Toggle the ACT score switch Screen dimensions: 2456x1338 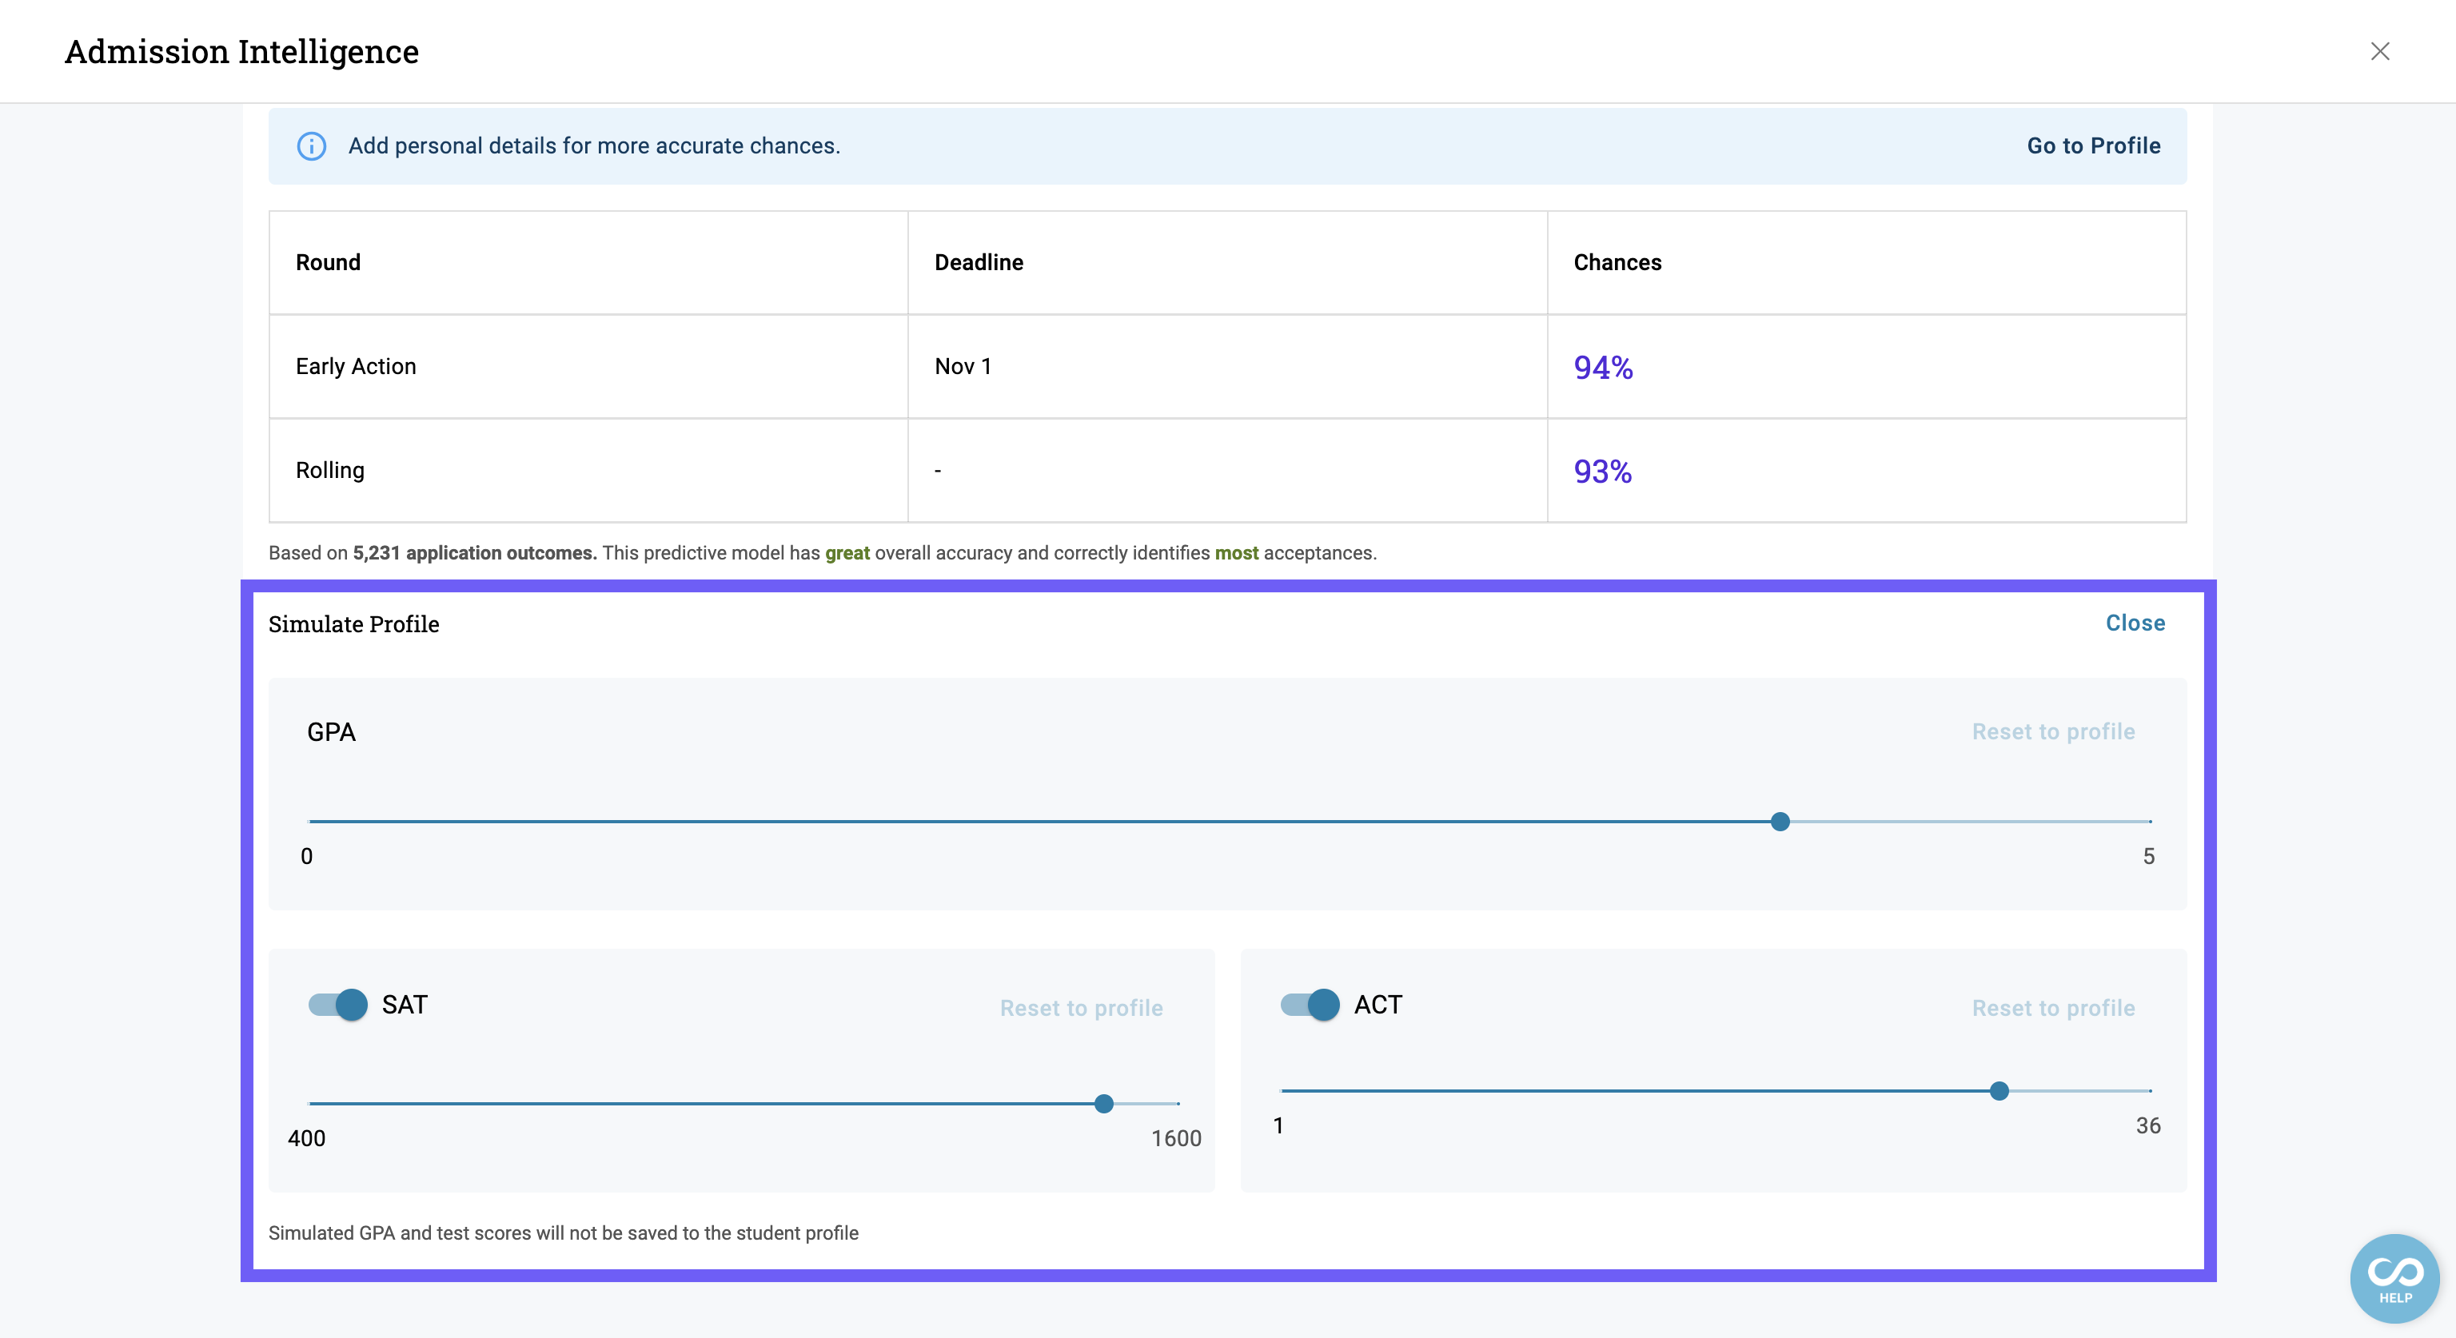click(1310, 1005)
